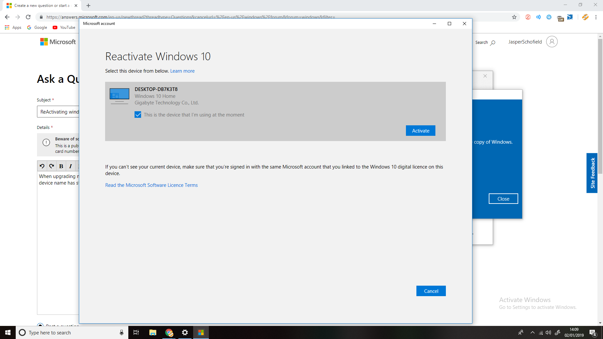Open the Google bookmark
This screenshot has height=339, width=603.
pos(37,27)
